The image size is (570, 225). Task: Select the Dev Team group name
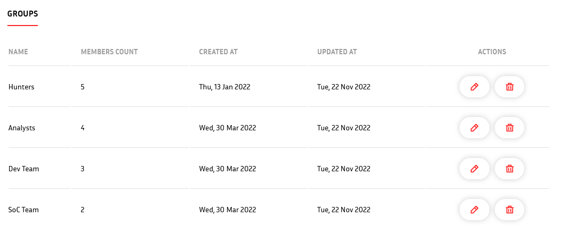point(23,169)
